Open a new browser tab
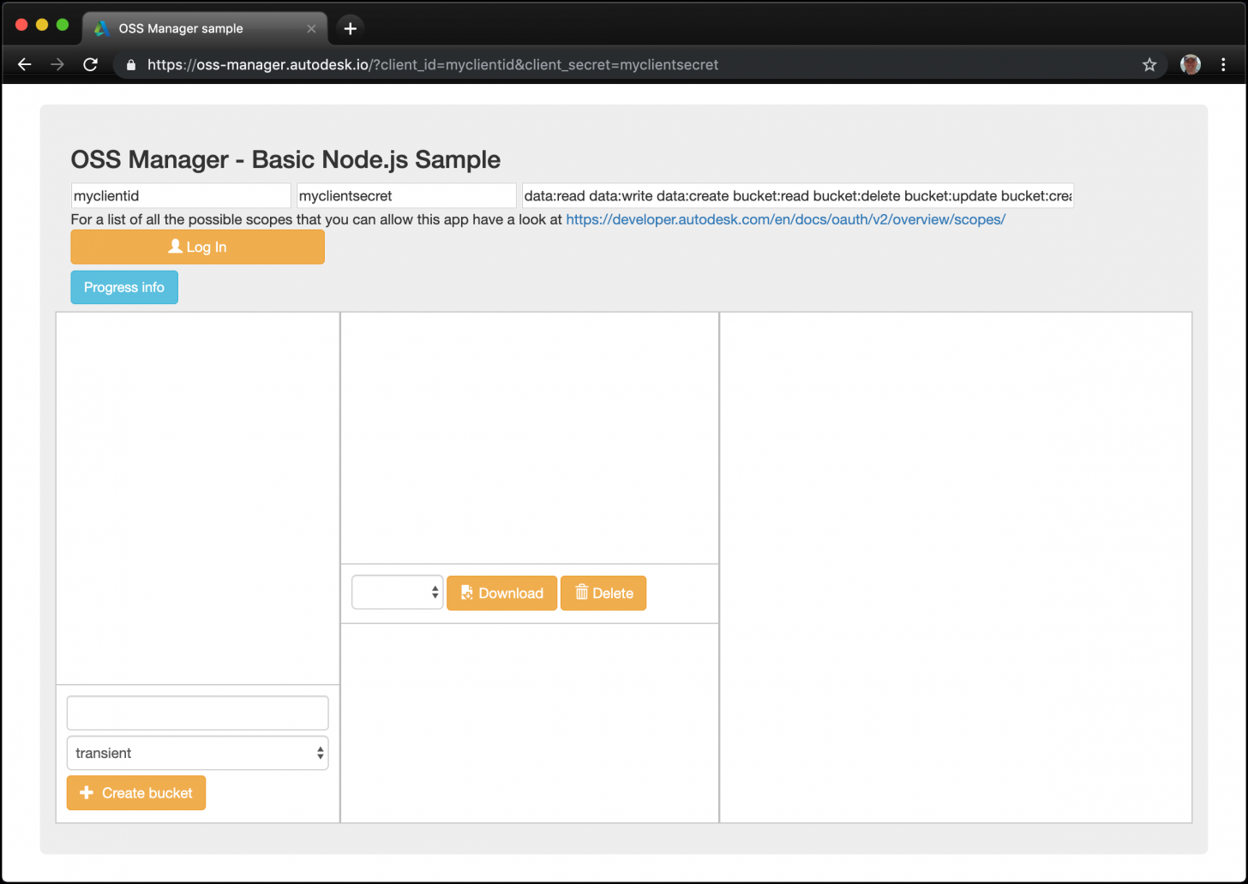The width and height of the screenshot is (1248, 884). coord(349,27)
